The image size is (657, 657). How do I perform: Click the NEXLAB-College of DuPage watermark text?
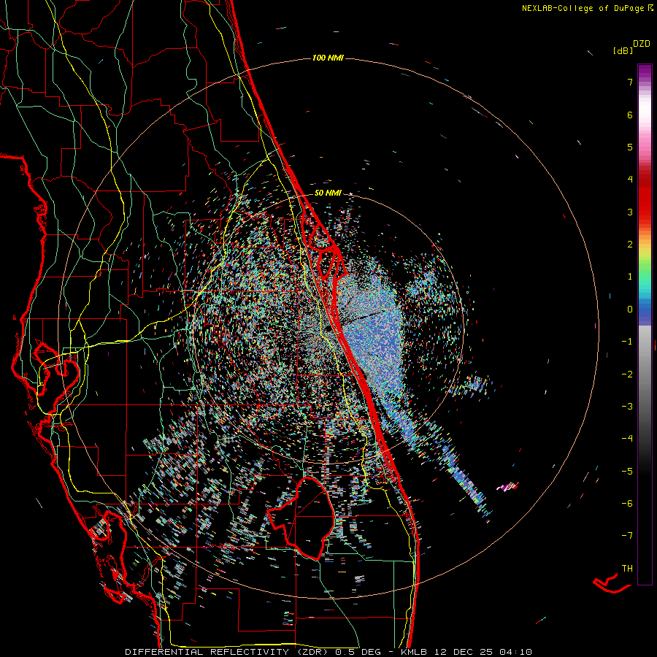[x=588, y=8]
